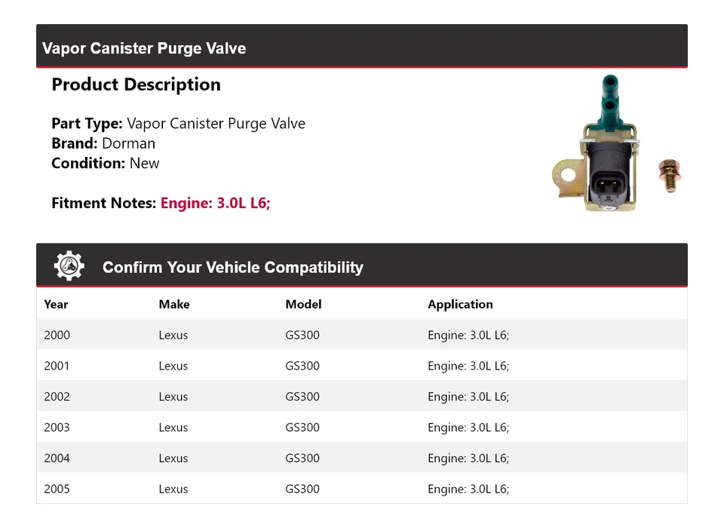Select the 2001 year row cell
The height and width of the screenshot is (528, 724).
point(57,366)
